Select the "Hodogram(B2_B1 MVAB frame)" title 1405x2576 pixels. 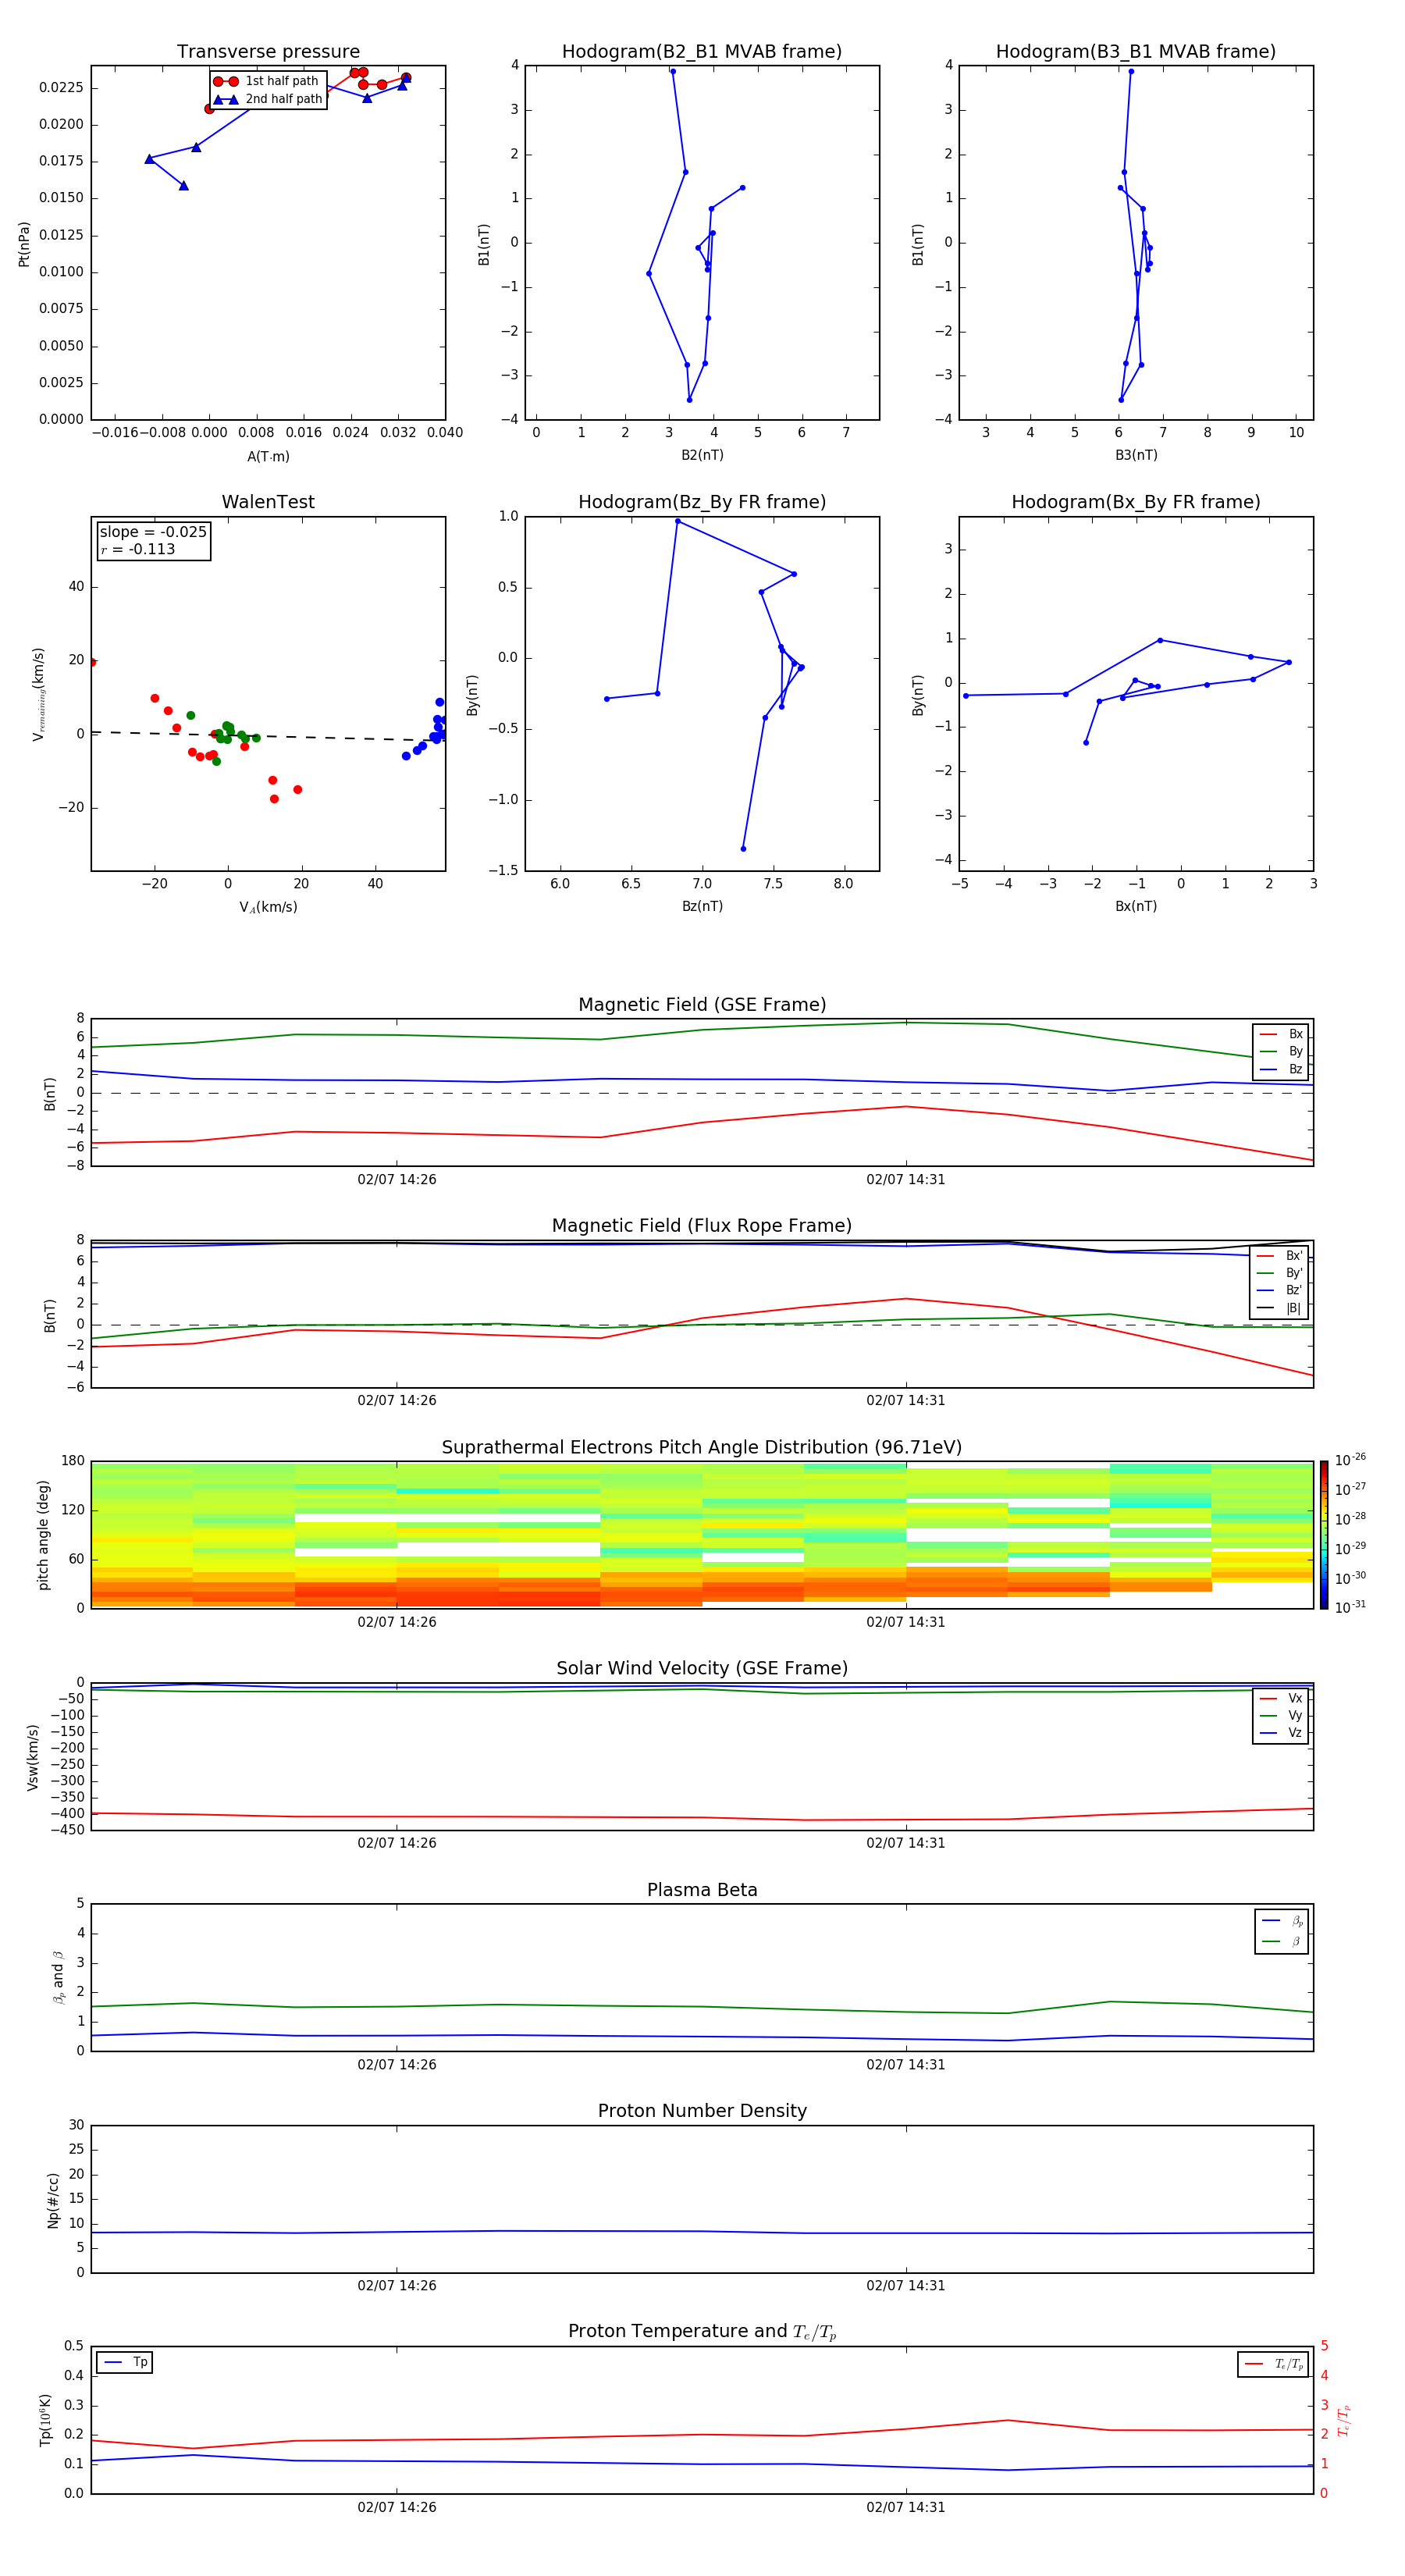pyautogui.click(x=702, y=52)
